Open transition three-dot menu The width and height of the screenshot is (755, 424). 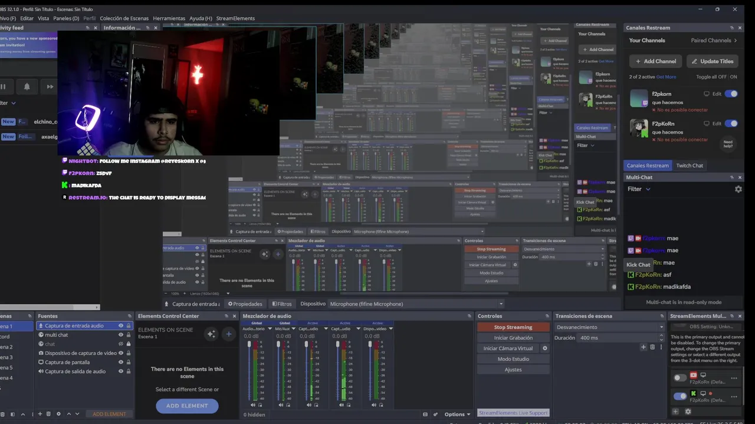click(661, 347)
